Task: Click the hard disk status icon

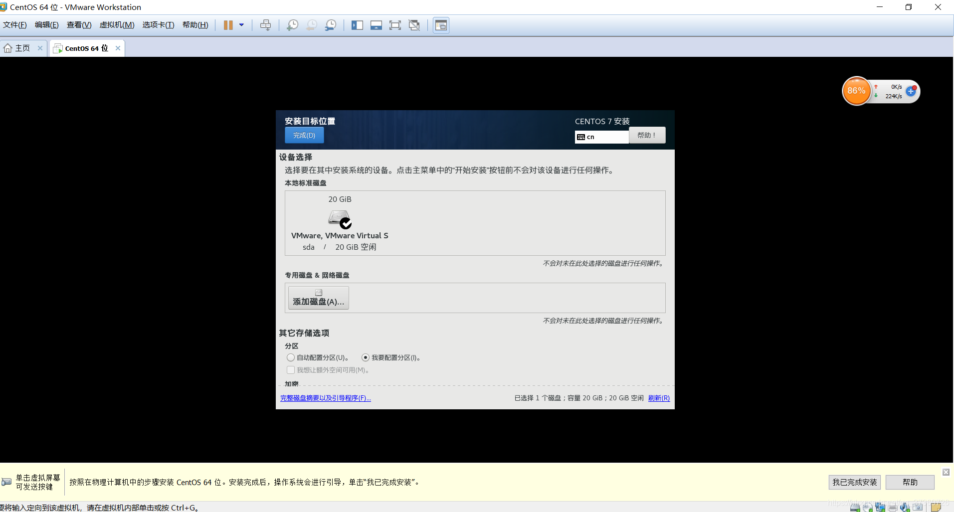Action: (855, 507)
